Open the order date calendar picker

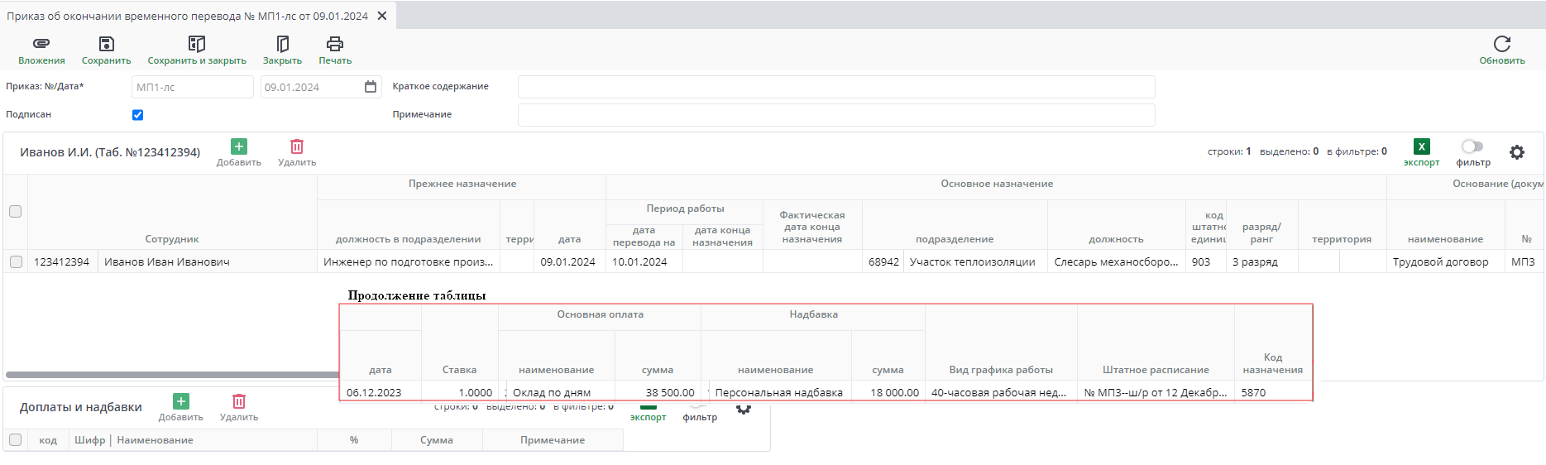click(x=371, y=87)
